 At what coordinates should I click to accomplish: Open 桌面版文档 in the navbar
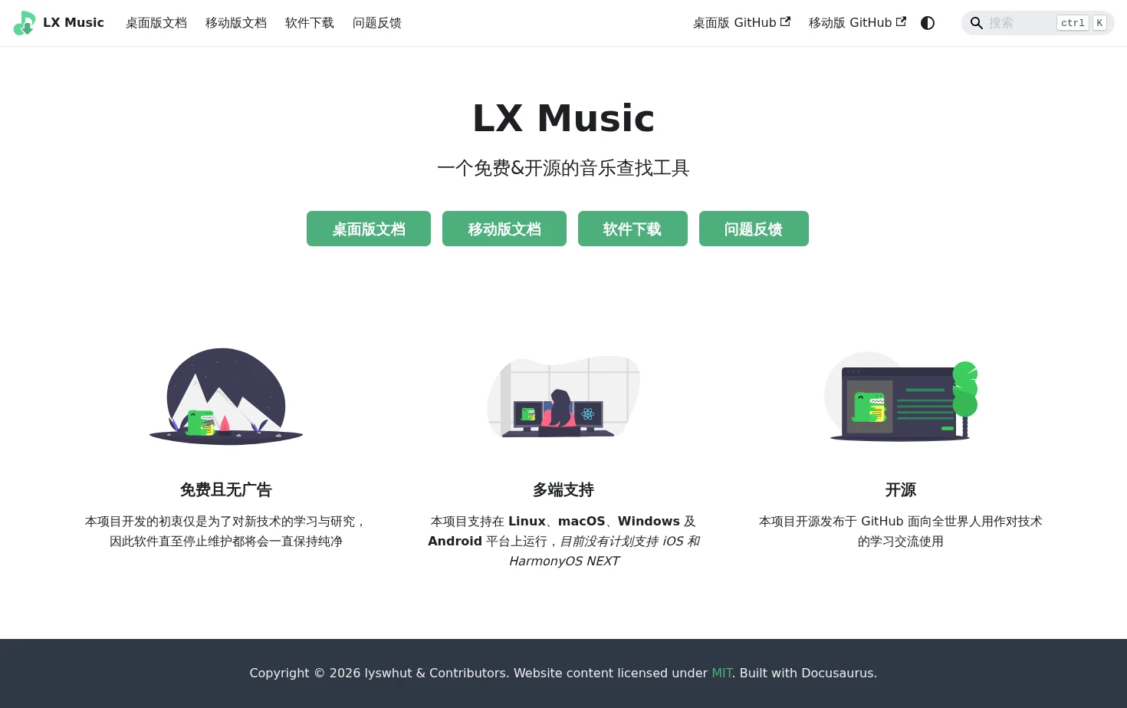tap(156, 23)
